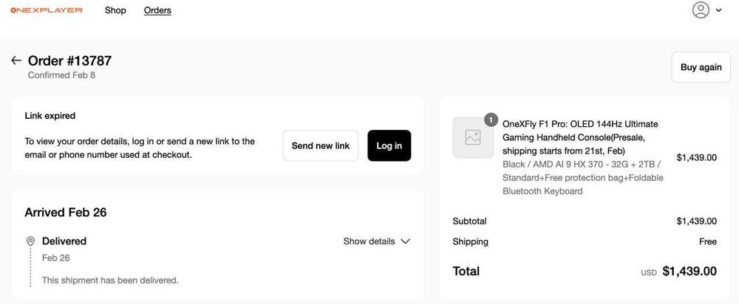Click the ONEXPLAYER logo
Viewport: 739px width, 304px height.
47,10
